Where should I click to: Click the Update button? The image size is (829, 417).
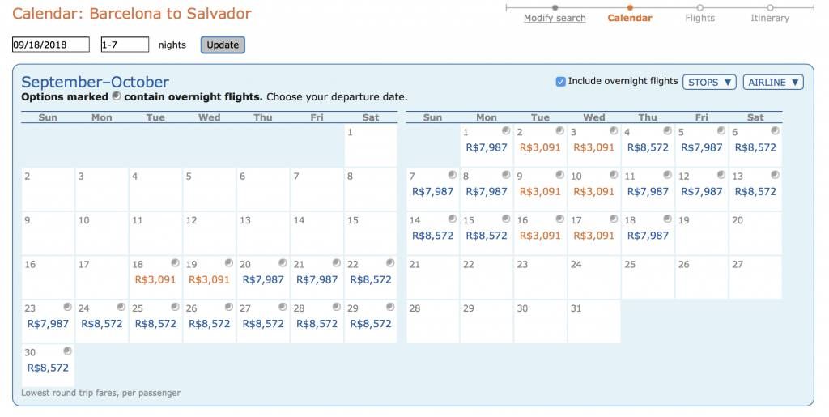point(223,45)
